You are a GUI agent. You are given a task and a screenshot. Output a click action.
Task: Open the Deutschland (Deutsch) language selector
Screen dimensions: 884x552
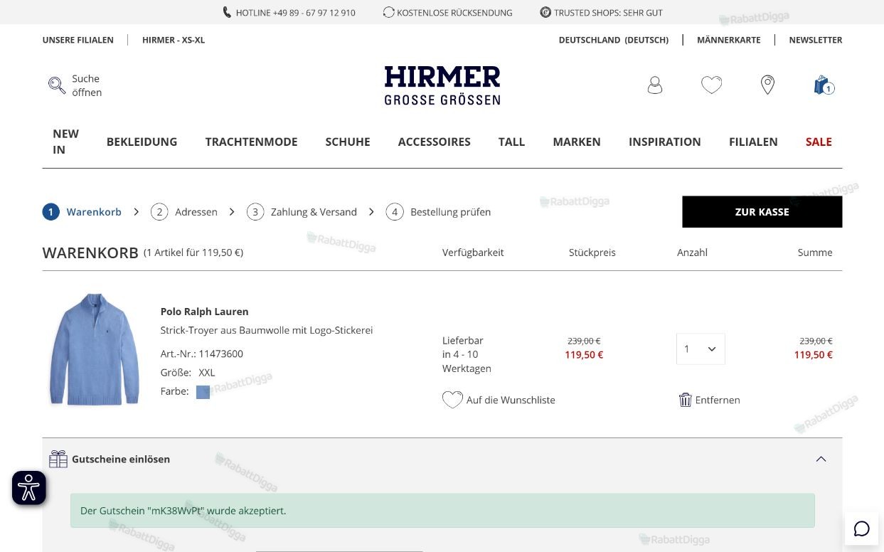click(x=613, y=40)
